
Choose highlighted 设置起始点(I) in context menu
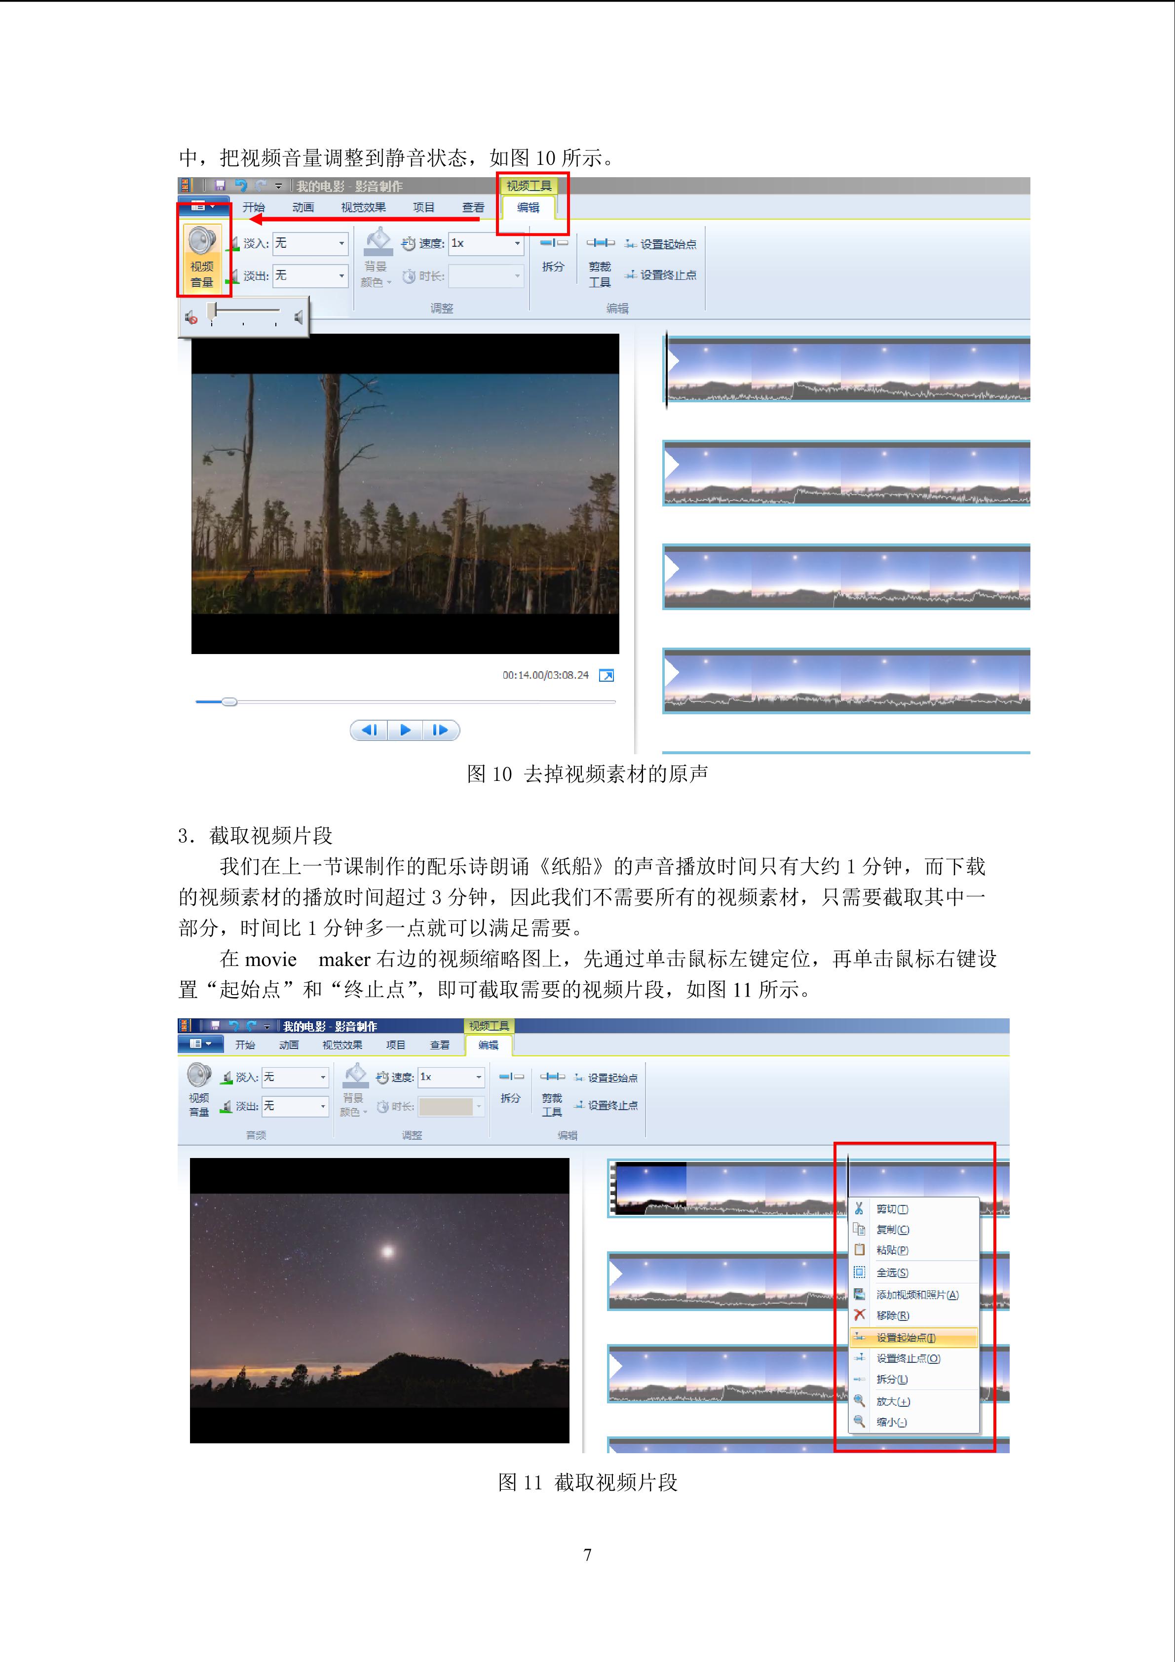pos(914,1338)
